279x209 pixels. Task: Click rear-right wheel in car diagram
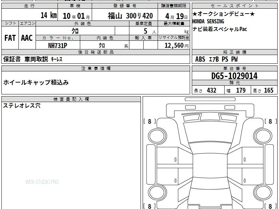(263, 193)
